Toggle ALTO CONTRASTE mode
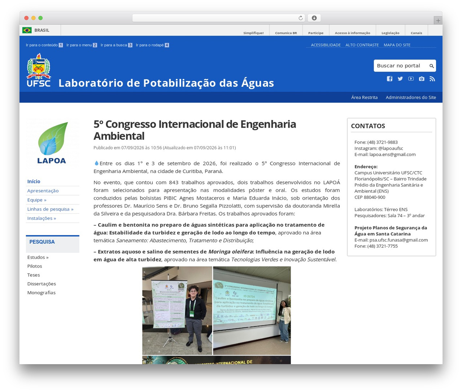This screenshot has height=392, width=462. tap(362, 45)
